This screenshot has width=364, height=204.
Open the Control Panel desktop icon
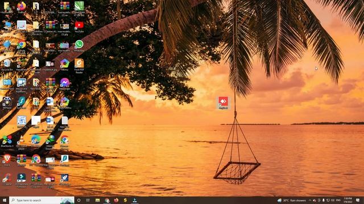(7, 84)
